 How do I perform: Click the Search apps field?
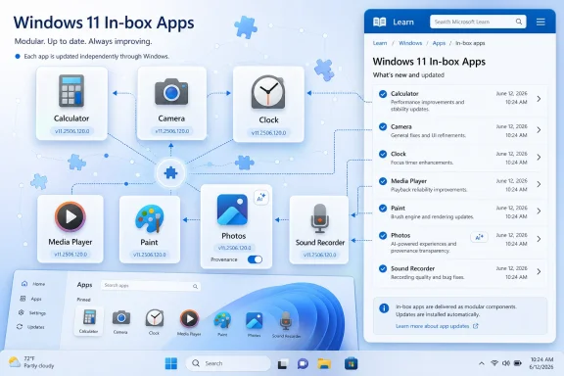coord(151,286)
